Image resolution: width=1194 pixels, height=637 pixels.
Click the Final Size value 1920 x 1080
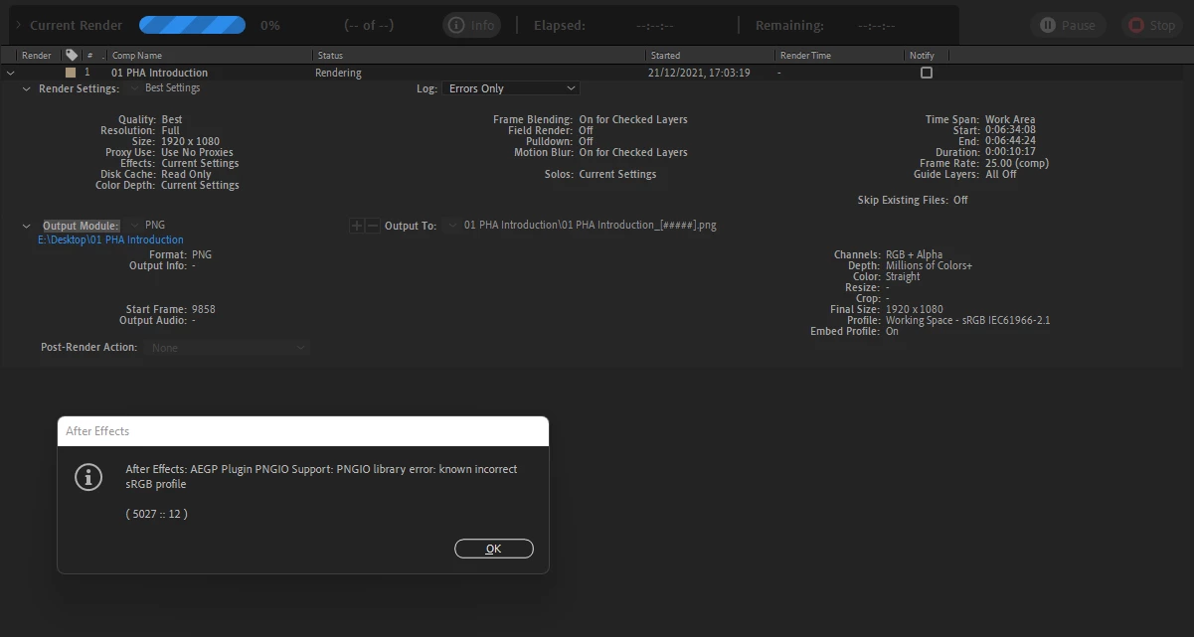tap(915, 309)
